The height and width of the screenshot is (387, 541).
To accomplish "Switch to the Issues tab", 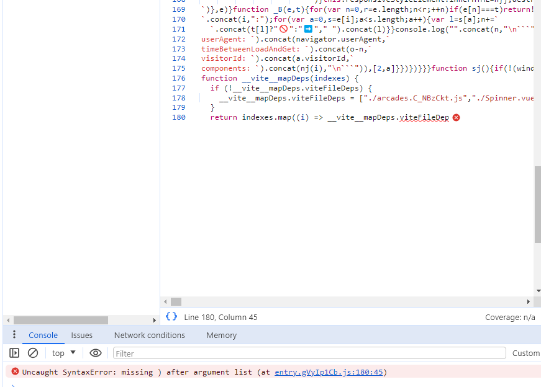I will [x=82, y=335].
